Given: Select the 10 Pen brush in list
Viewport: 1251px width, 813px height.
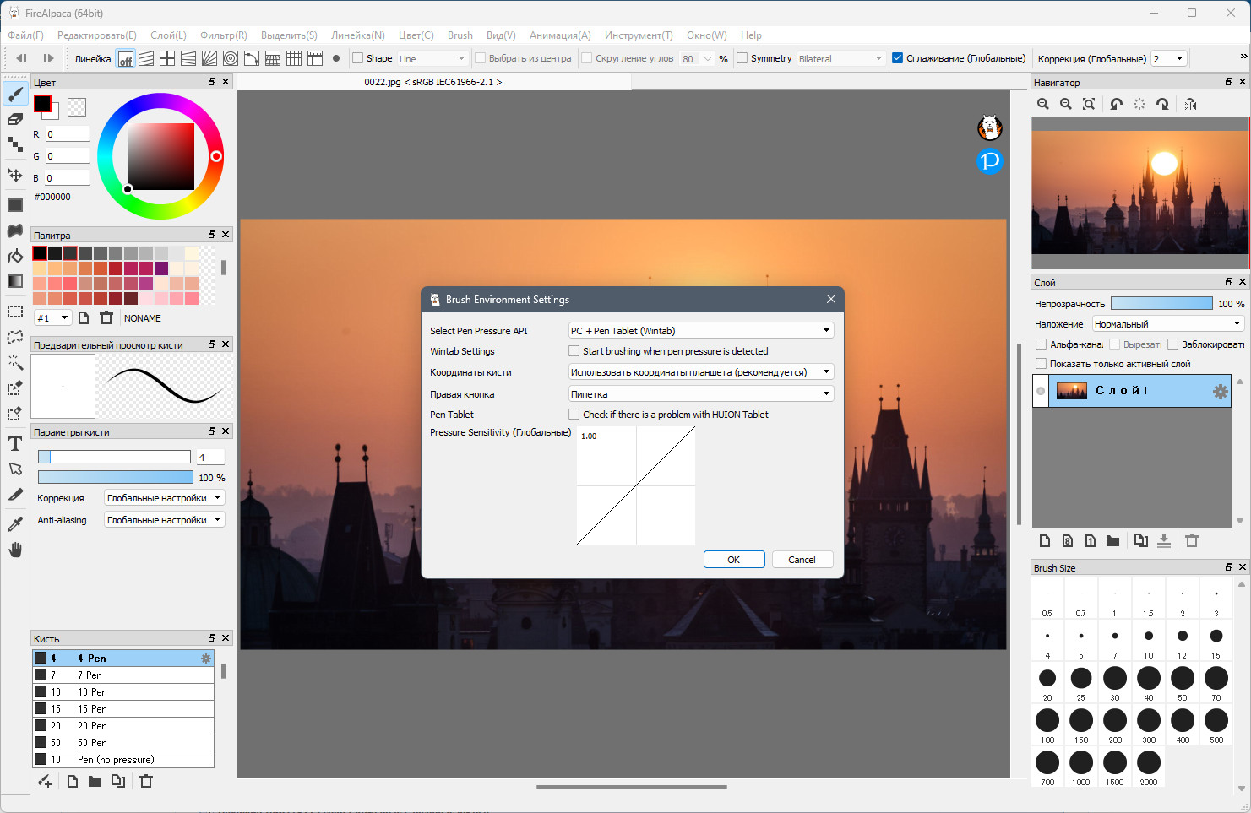Looking at the screenshot, I should [x=123, y=692].
